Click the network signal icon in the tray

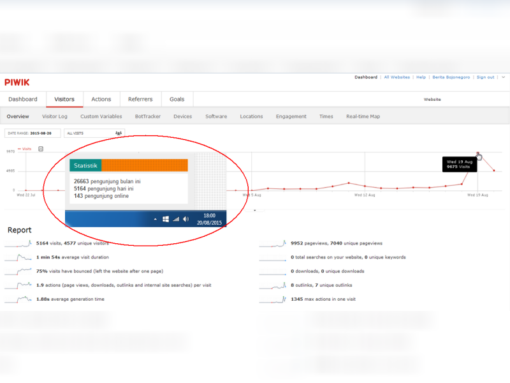click(x=176, y=219)
